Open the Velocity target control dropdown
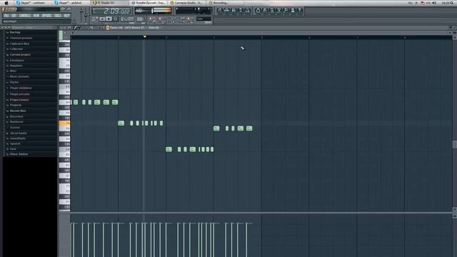The image size is (457, 257). [154, 28]
